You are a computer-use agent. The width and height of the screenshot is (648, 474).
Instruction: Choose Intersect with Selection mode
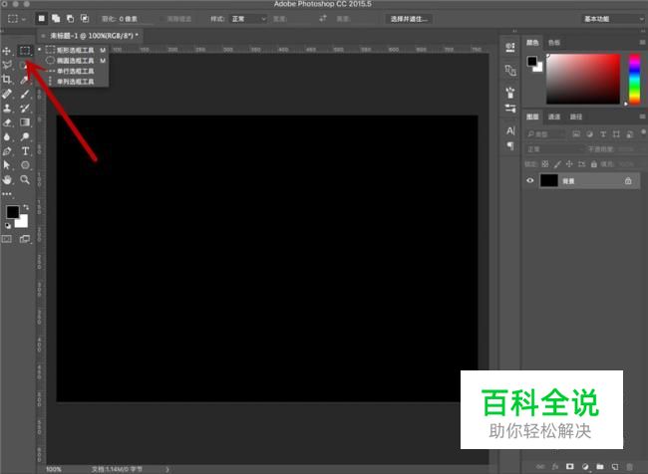tap(85, 19)
